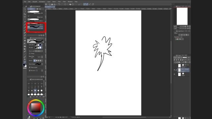
Task: Select the rectangular Selection area tool
Action: [x=25, y=20]
